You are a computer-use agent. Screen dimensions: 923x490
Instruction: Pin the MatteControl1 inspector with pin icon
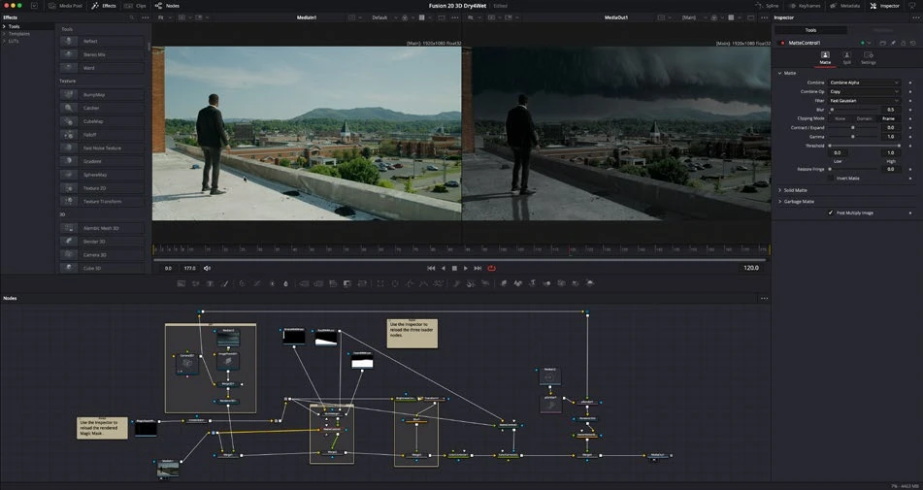(x=893, y=43)
